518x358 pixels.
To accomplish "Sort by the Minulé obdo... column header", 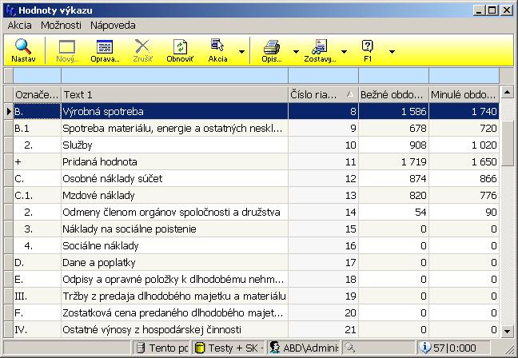I will pos(464,95).
